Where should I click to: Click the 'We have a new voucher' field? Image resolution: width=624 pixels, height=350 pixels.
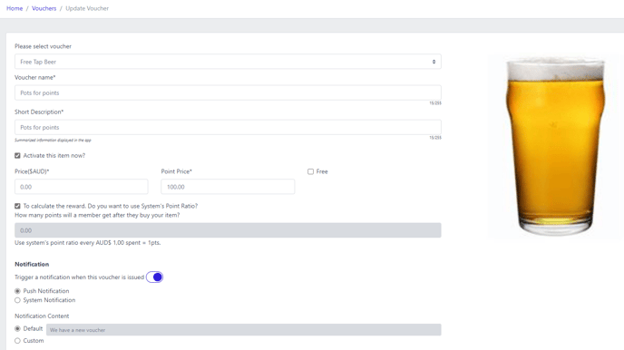244,330
